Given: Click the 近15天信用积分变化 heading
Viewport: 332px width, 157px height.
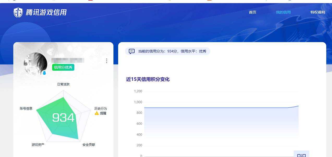Looking at the screenshot, I should tap(148, 79).
